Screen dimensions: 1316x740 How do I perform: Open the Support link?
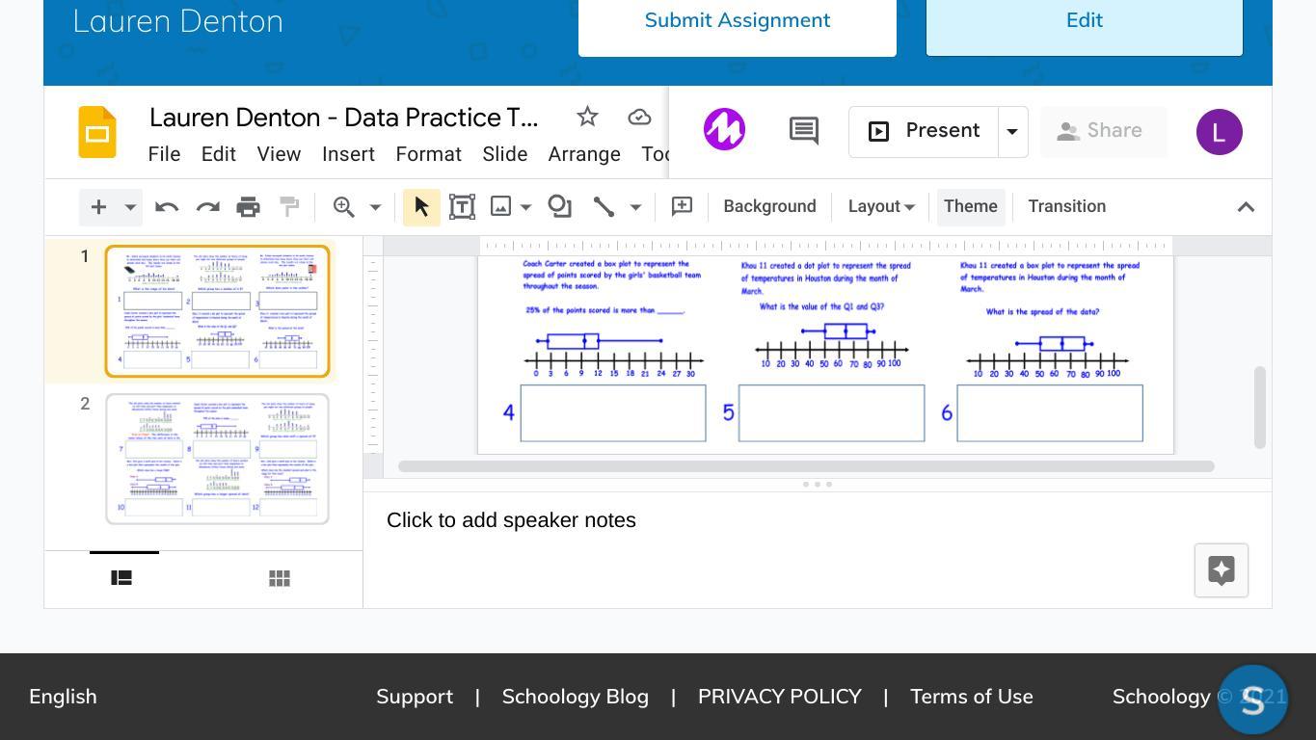tap(415, 697)
